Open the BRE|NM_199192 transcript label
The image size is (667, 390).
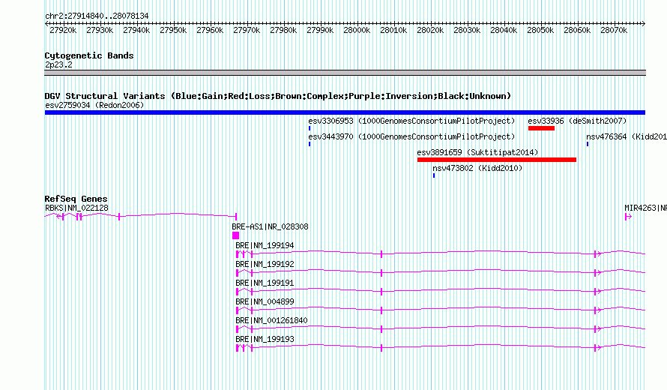265,264
